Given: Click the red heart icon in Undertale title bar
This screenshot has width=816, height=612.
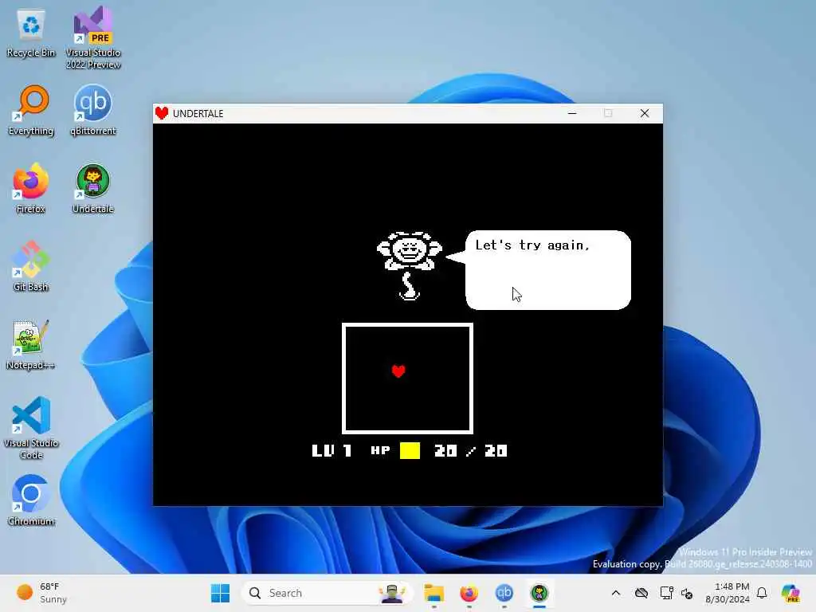Looking at the screenshot, I should point(162,113).
